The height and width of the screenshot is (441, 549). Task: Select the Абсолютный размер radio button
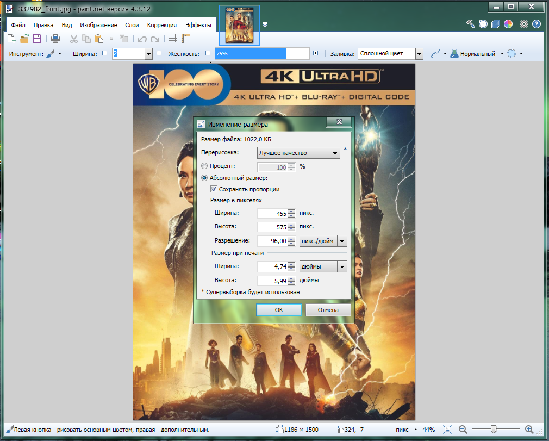point(204,178)
